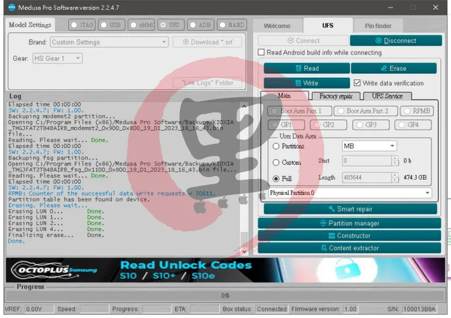Click the Write button
This screenshot has width=451, height=318.
point(307,83)
